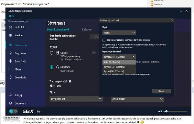Click the Mikser mixer icon

click(11, 69)
